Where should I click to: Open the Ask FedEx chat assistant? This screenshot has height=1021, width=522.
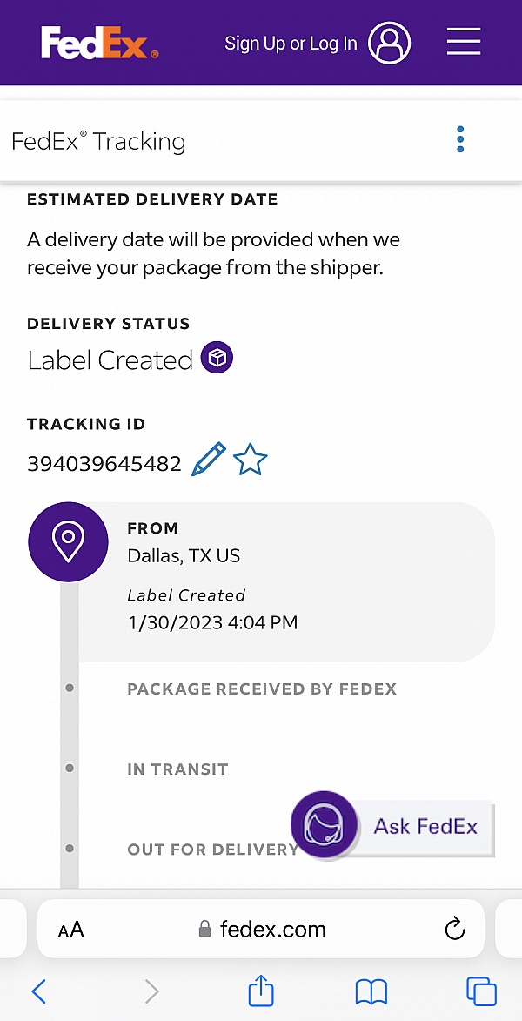[x=392, y=826]
